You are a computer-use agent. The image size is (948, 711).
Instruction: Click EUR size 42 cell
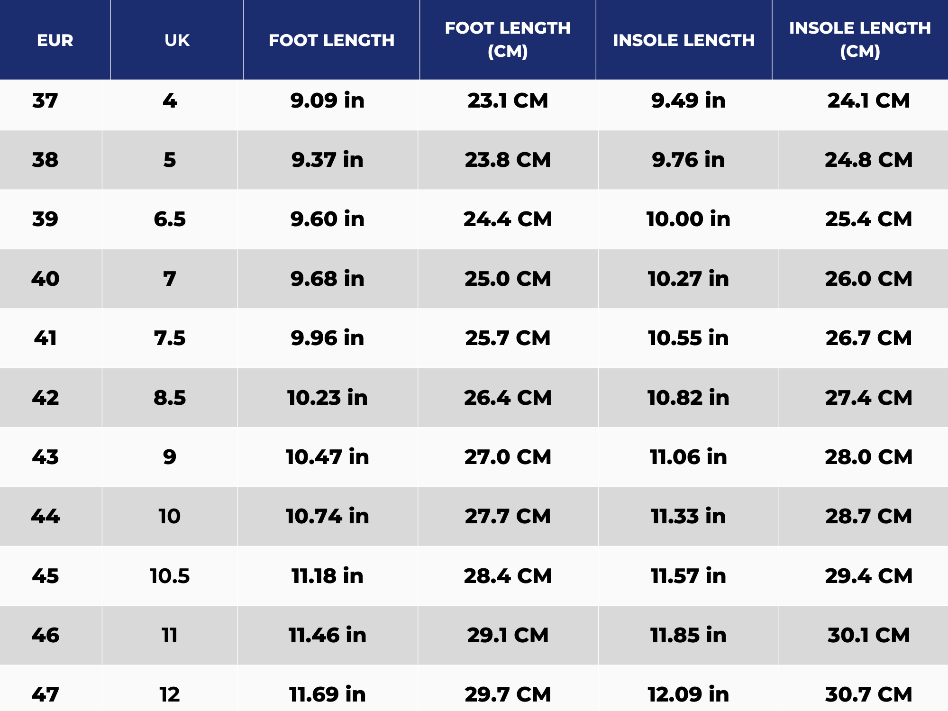coord(46,398)
